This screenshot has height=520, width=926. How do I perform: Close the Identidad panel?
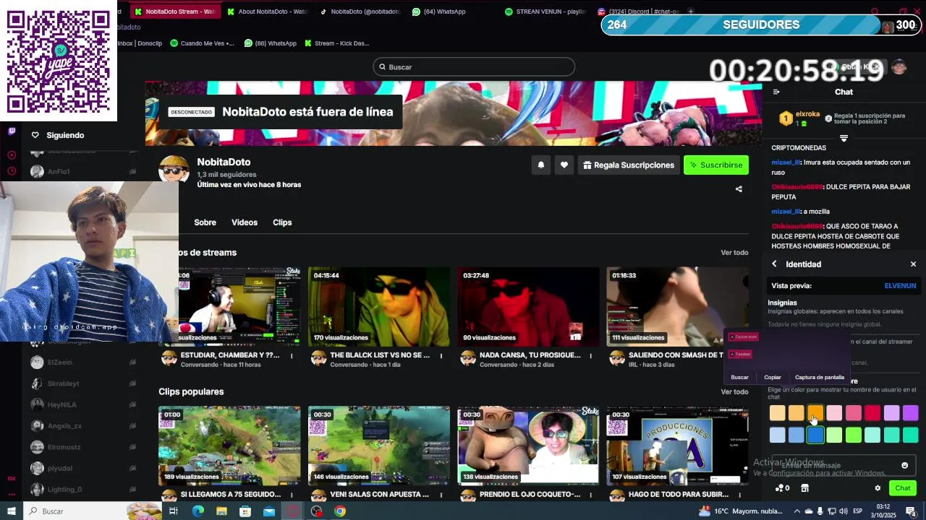tap(913, 264)
